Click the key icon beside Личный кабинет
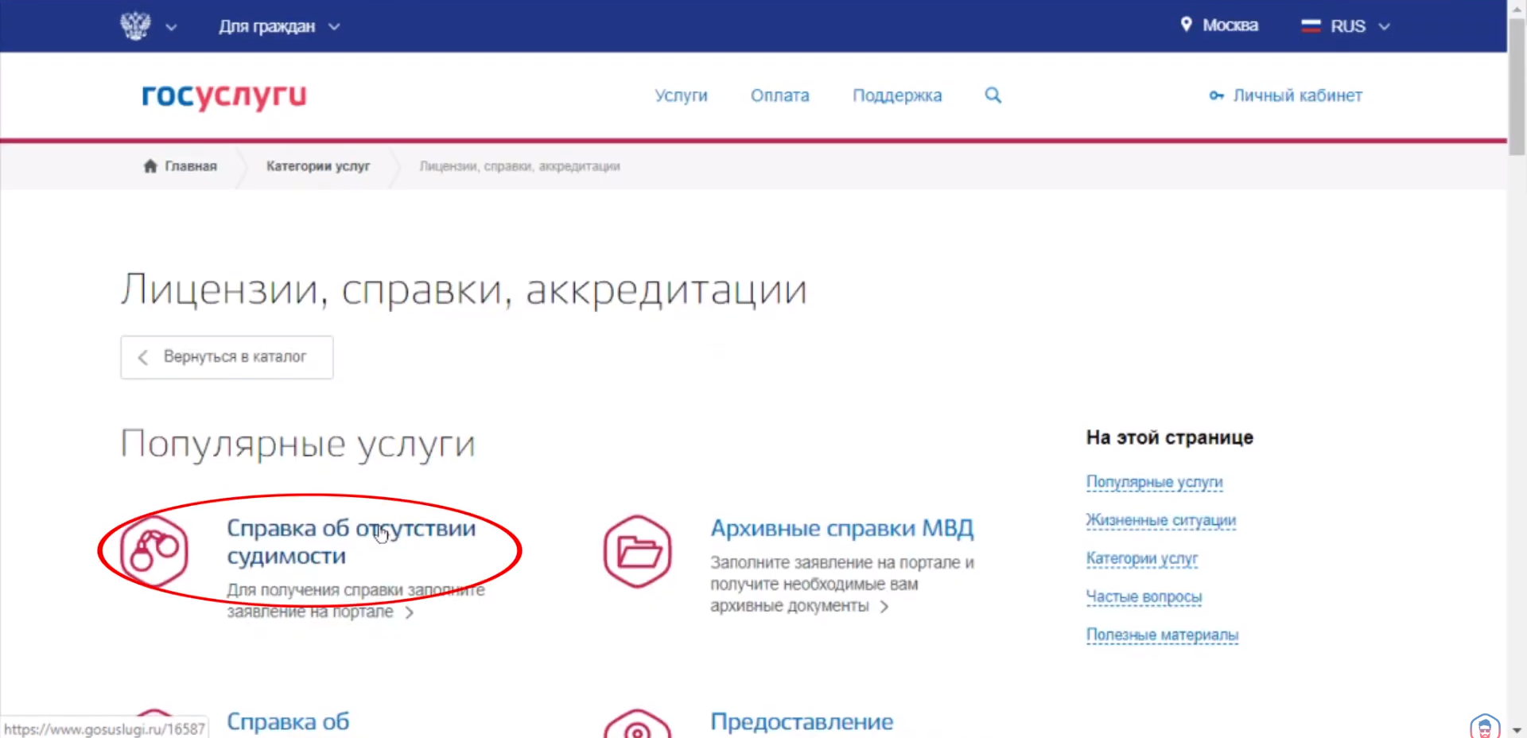Image resolution: width=1527 pixels, height=738 pixels. 1216,95
